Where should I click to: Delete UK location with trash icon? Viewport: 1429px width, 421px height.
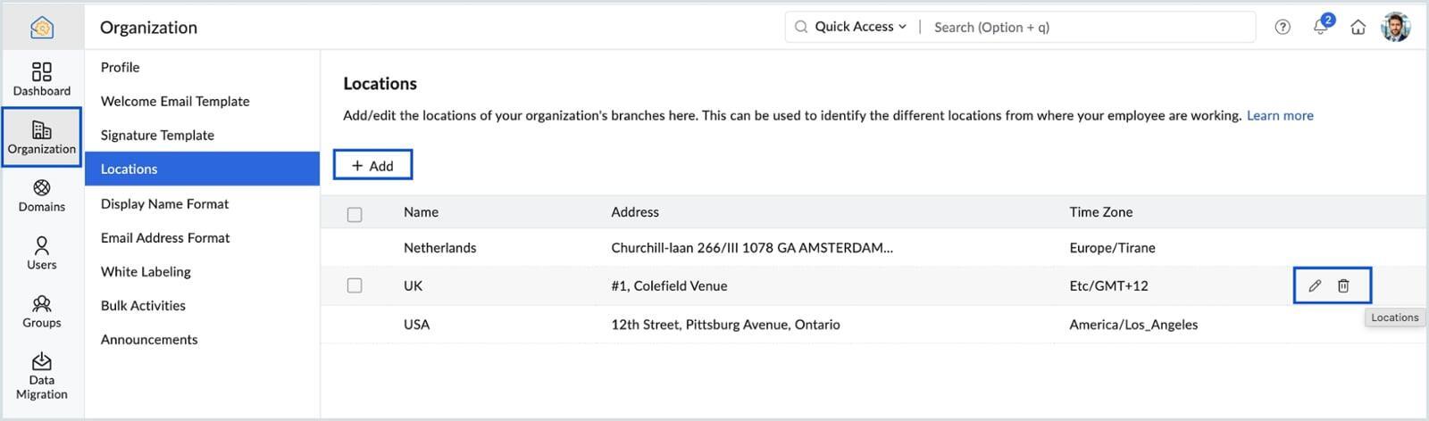click(1343, 286)
